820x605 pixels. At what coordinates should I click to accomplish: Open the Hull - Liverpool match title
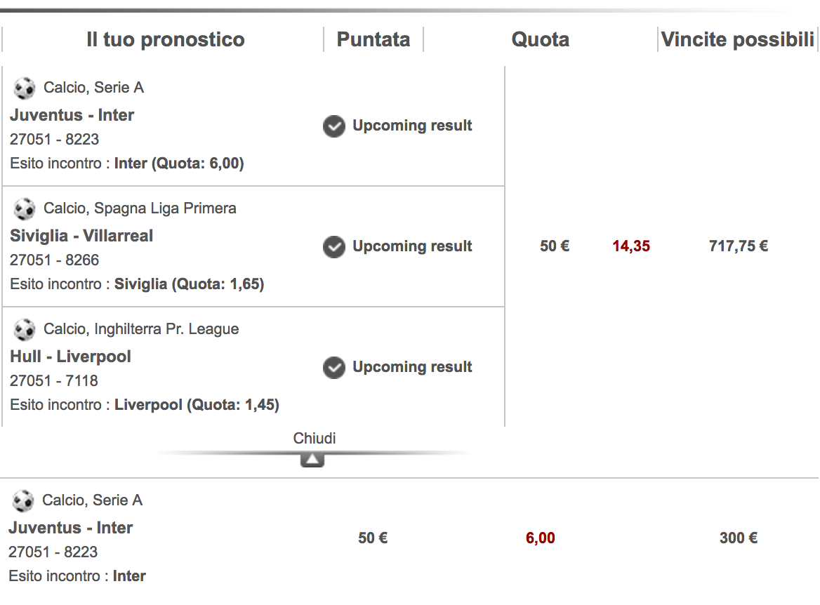[71, 357]
